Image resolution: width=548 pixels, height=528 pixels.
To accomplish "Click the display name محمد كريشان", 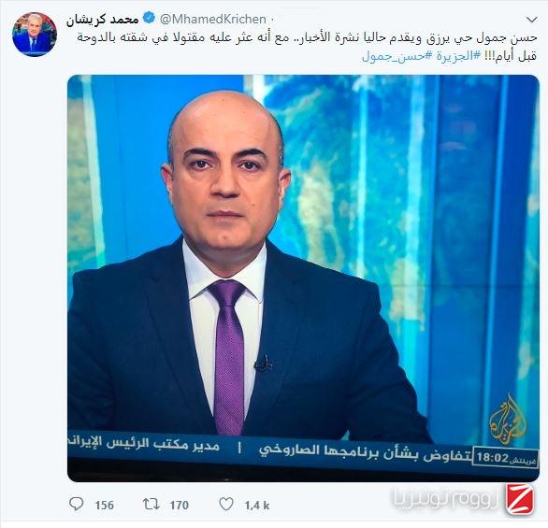I will coord(103,19).
